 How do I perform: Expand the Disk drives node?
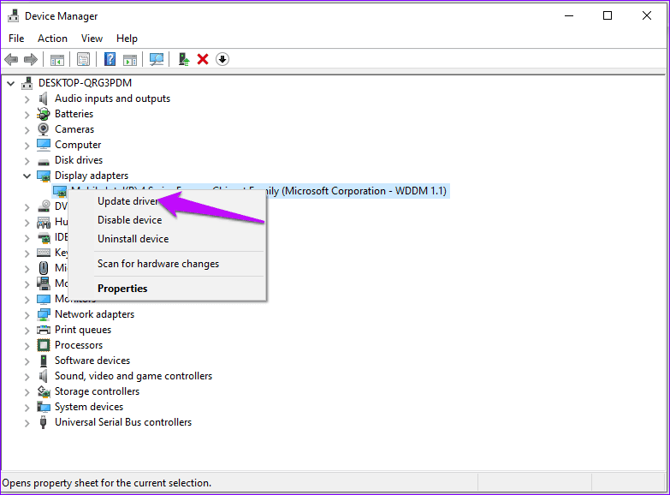click(27, 161)
